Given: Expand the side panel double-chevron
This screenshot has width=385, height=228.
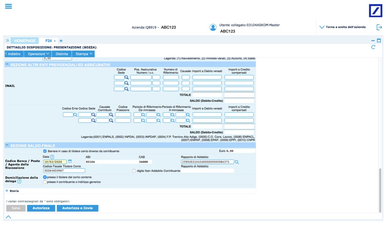Looking at the screenshot, I should pos(7,40).
